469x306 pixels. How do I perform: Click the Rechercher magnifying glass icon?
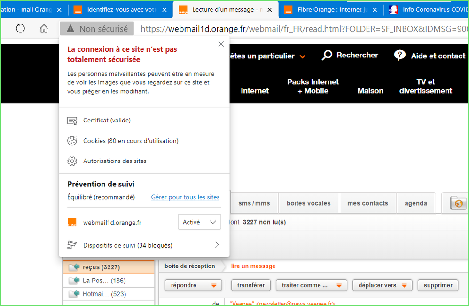coord(327,56)
